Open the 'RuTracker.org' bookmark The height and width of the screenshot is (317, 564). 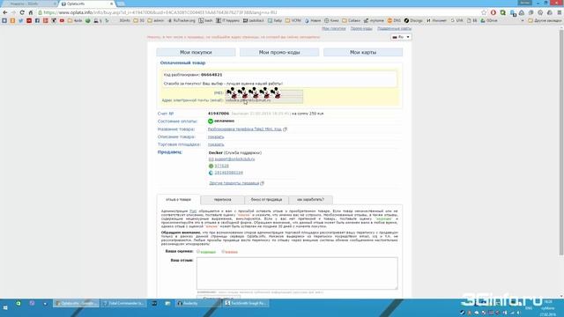pos(182,21)
